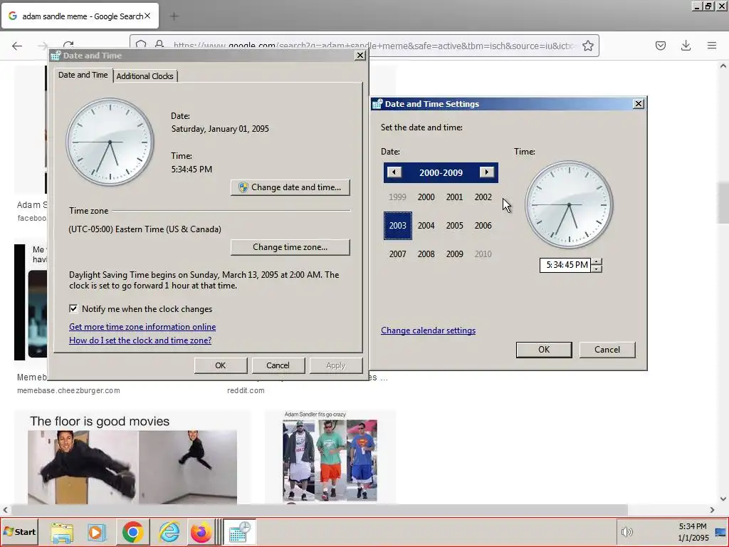This screenshot has height=547, width=729.
Task: Switch to Firefox in taskbar
Action: coord(201,532)
